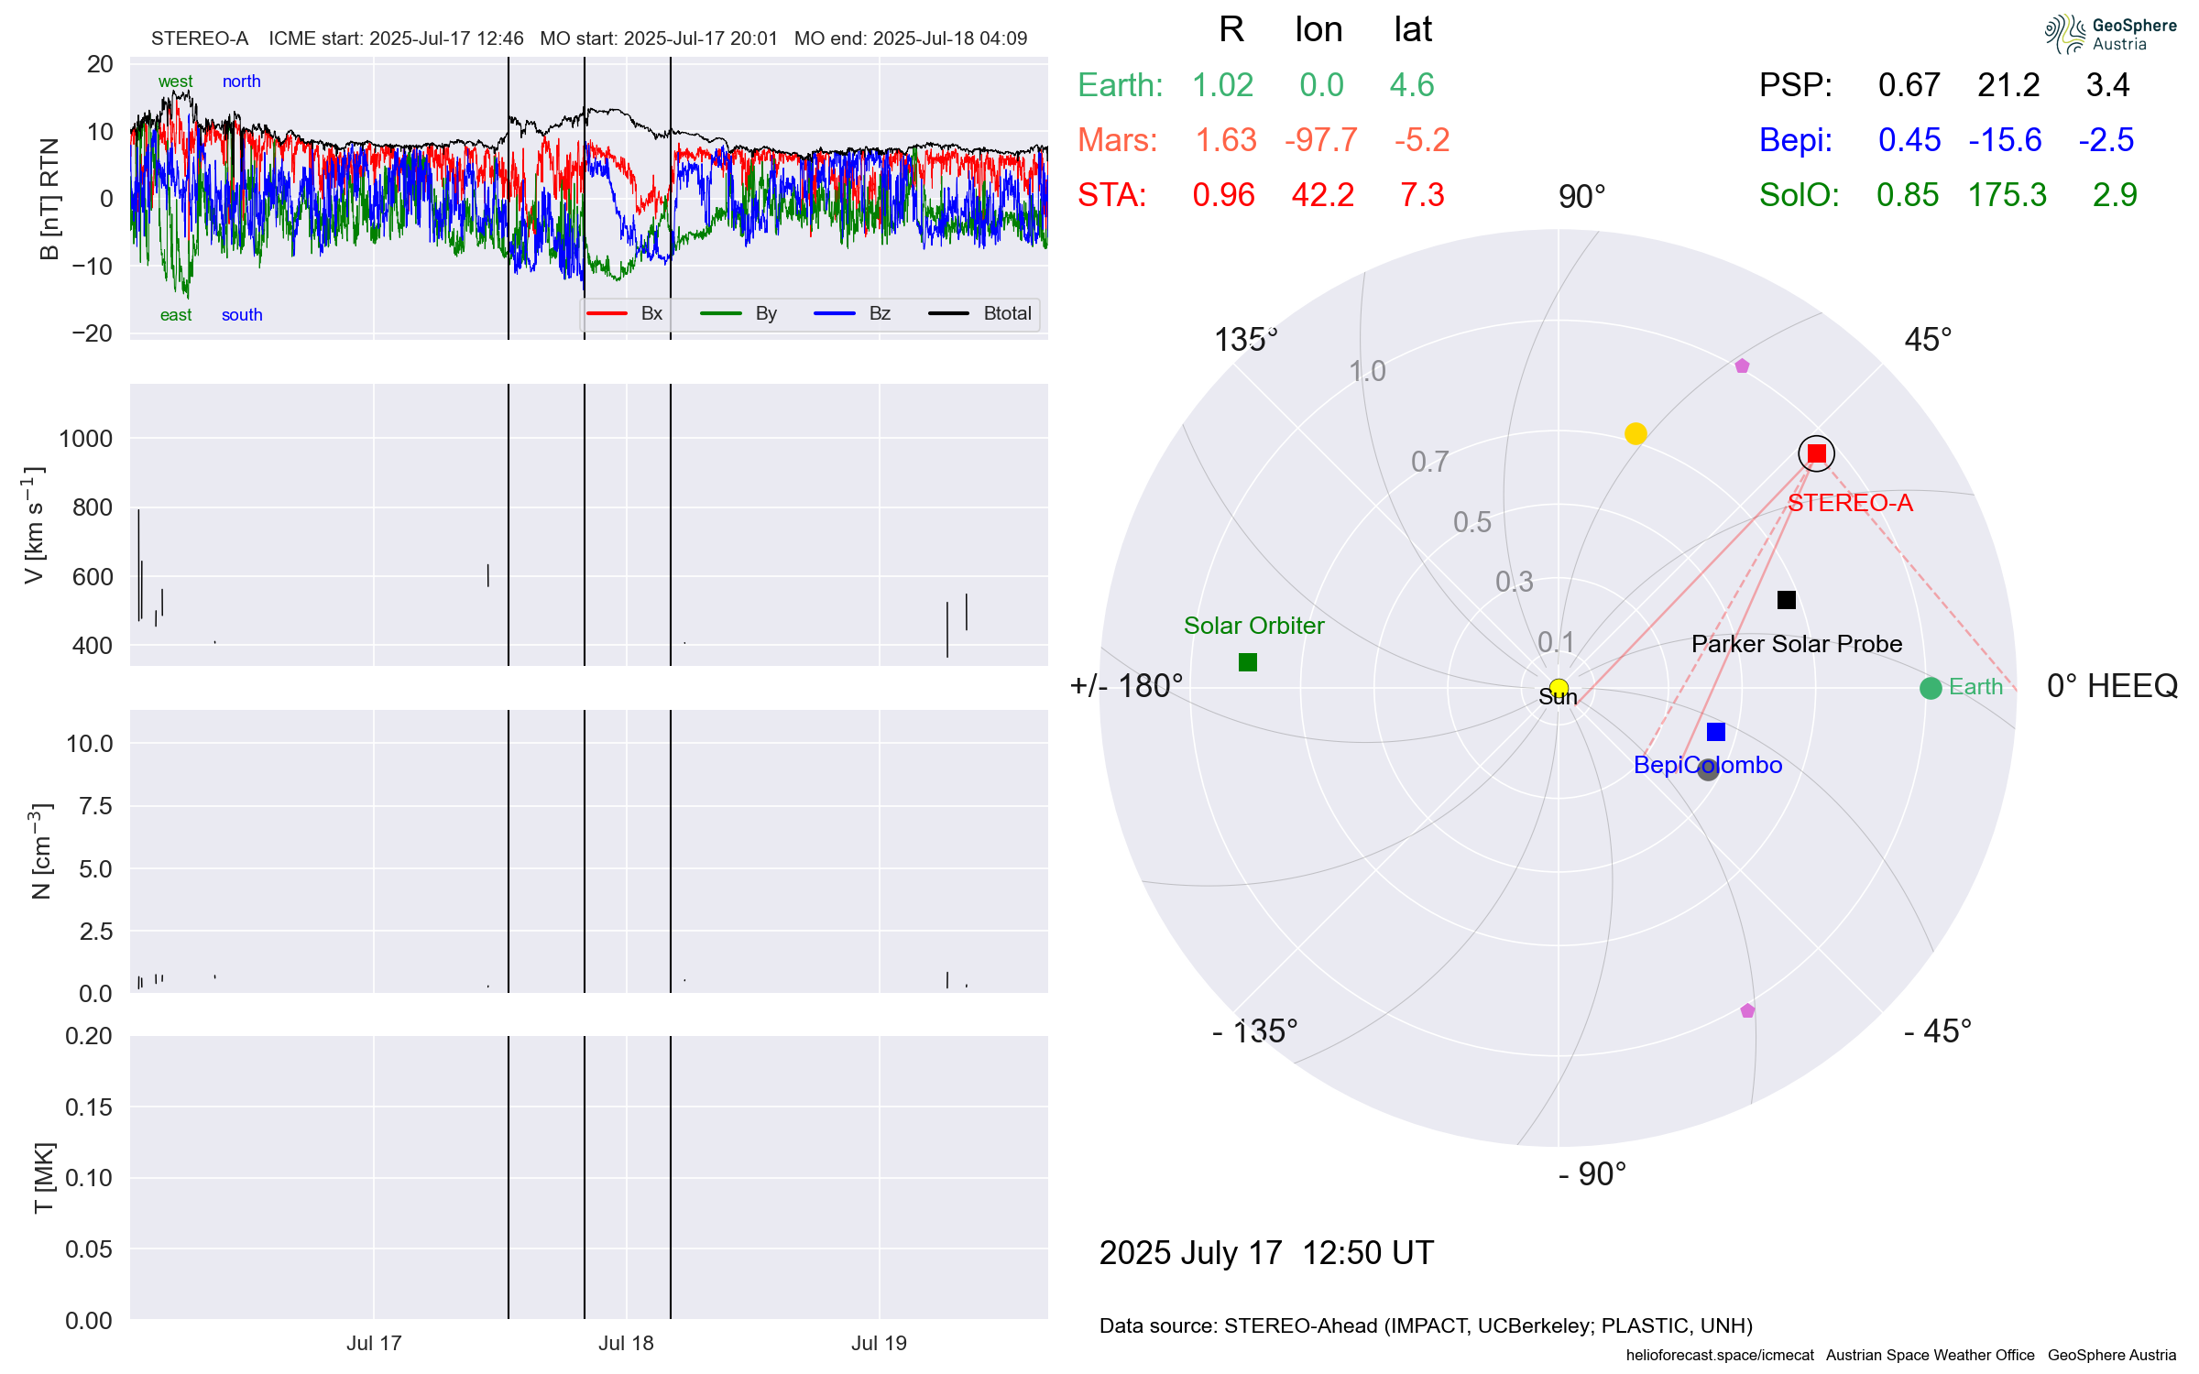Viewport: 2199px width, 1374px height.
Task: Click the helioforecast.space/icmecat link text
Action: (1720, 1355)
